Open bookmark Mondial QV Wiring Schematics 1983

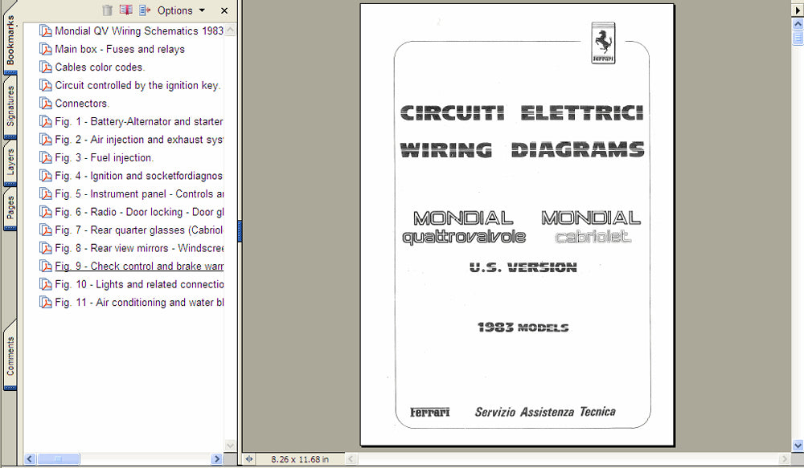[138, 31]
